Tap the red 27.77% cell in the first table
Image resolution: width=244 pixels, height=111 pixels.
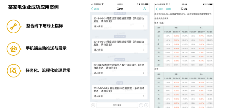(x=201, y=36)
